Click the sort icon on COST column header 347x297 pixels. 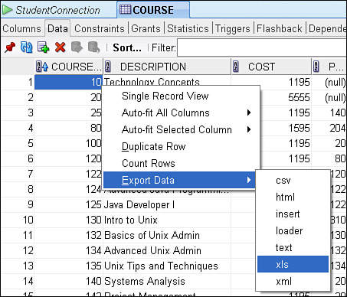point(235,67)
